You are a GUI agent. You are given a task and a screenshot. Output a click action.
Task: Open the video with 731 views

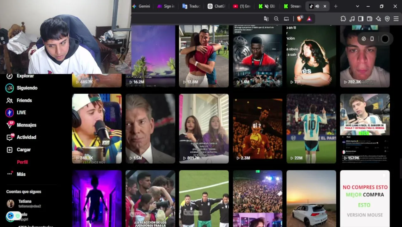[x=311, y=56]
